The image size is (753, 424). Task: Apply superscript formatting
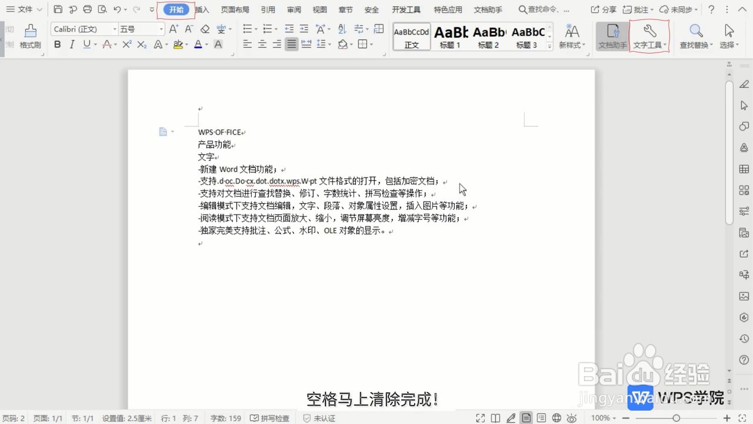(126, 44)
